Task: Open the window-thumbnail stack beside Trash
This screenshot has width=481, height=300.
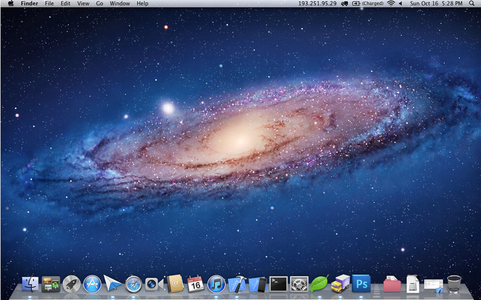Action: tap(433, 286)
